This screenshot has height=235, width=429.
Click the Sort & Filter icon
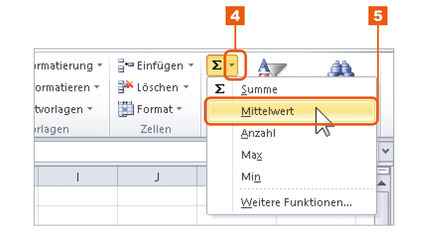coord(272,68)
